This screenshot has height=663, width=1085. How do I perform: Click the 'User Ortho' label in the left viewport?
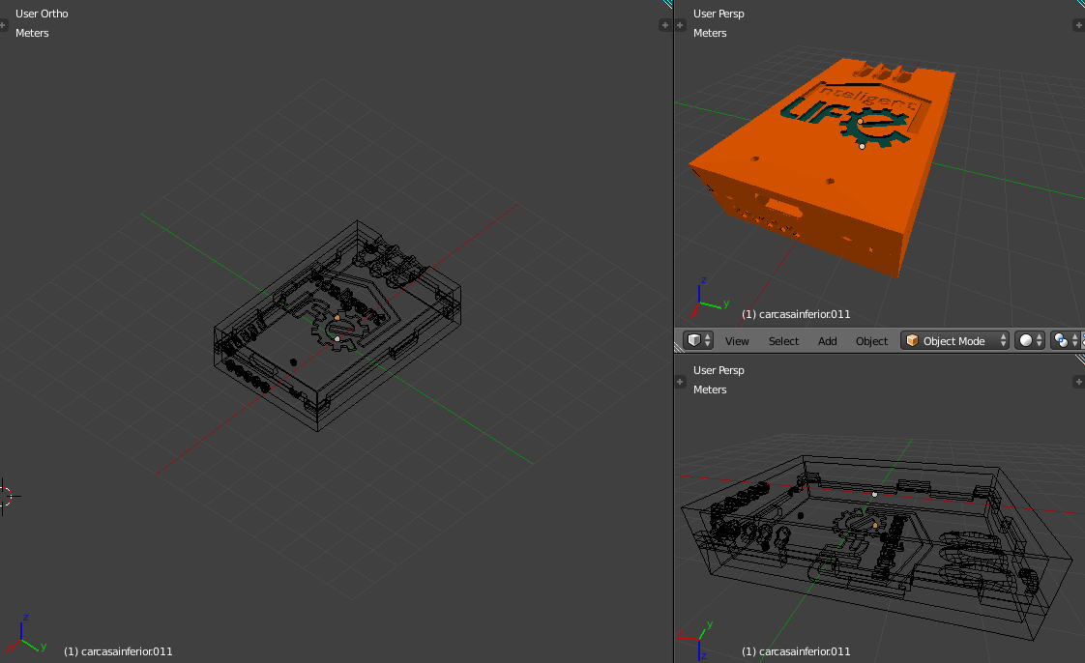pos(42,14)
